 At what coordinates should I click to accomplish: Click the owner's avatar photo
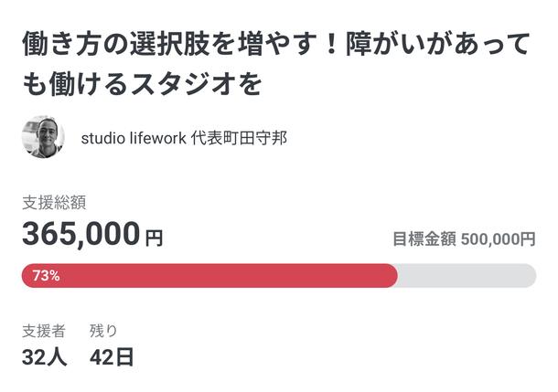click(43, 138)
